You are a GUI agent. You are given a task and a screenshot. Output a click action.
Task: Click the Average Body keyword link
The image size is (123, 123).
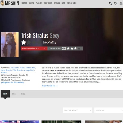point(29,70)
